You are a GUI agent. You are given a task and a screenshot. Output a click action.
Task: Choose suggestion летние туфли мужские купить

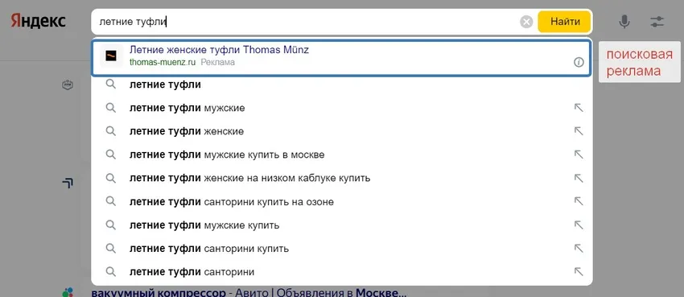pos(341,225)
